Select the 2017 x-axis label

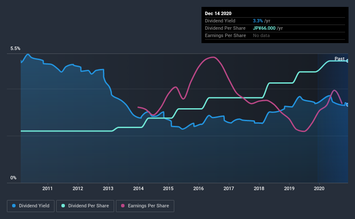[x=229, y=188]
